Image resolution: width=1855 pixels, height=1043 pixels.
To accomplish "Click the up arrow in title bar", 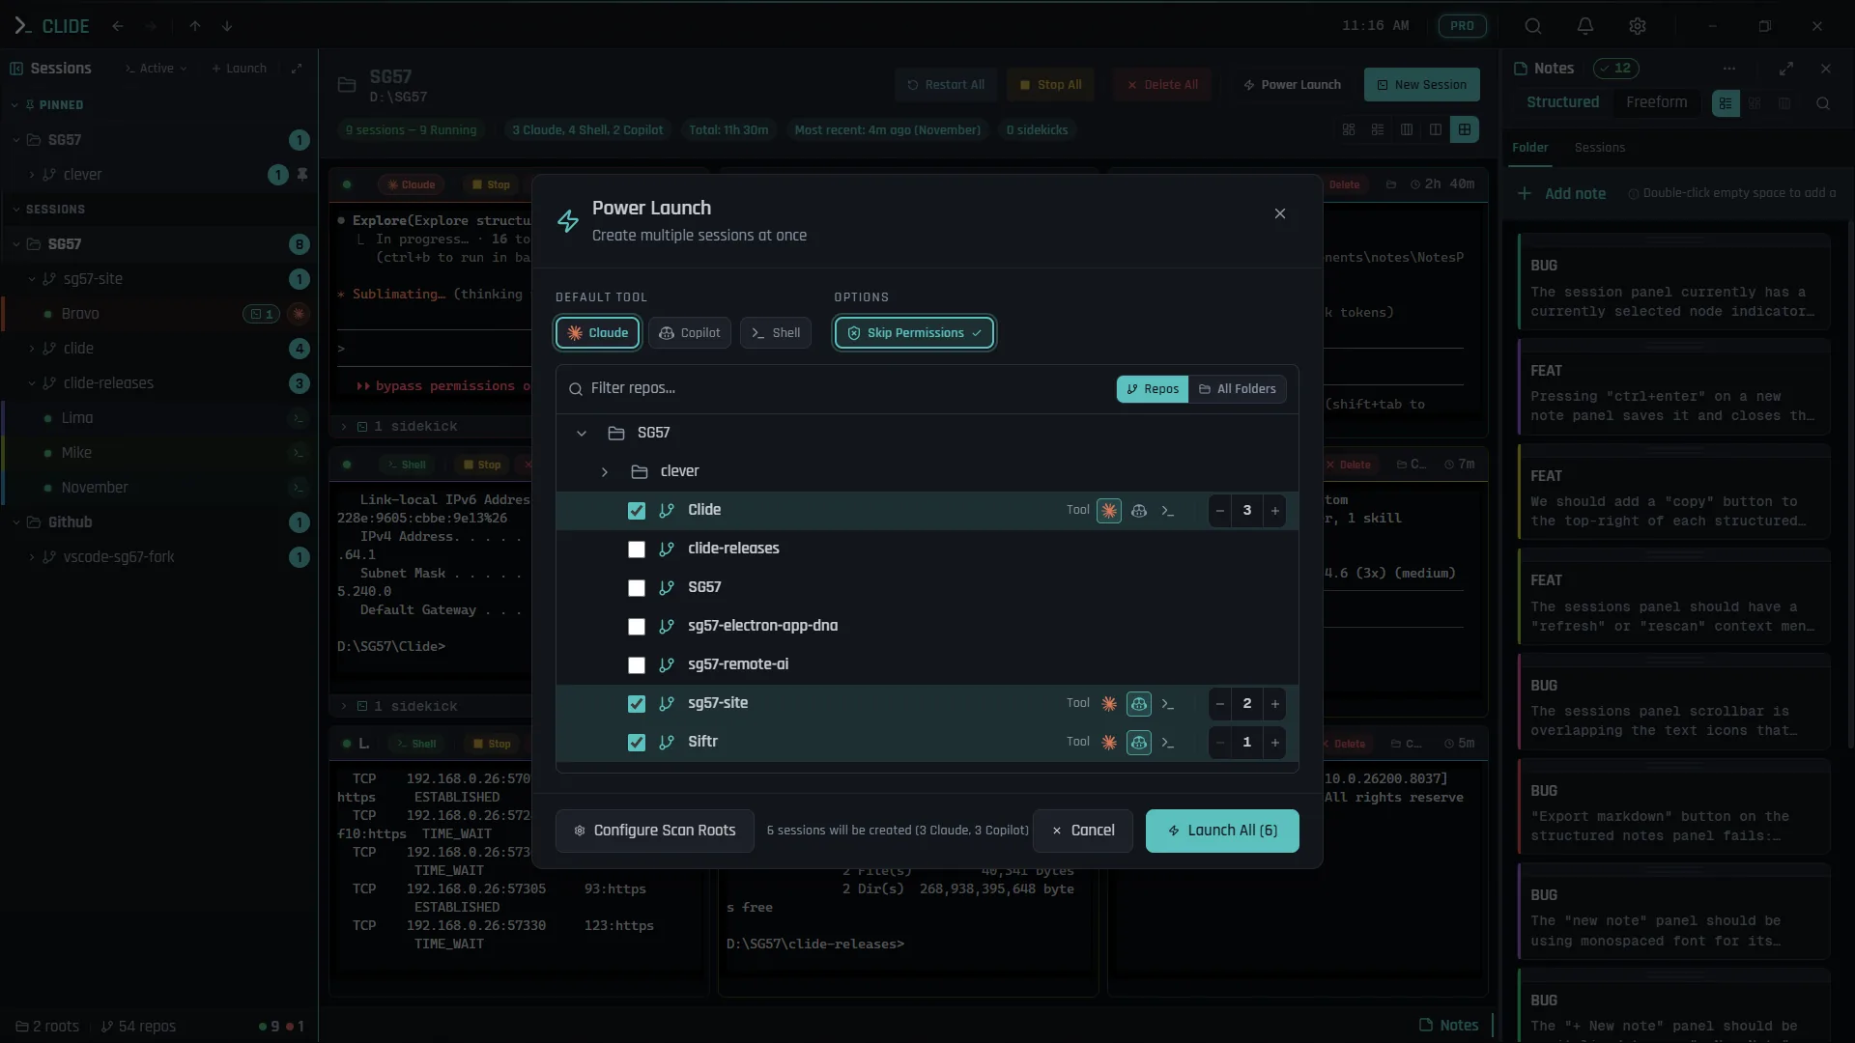I will 195,26.
